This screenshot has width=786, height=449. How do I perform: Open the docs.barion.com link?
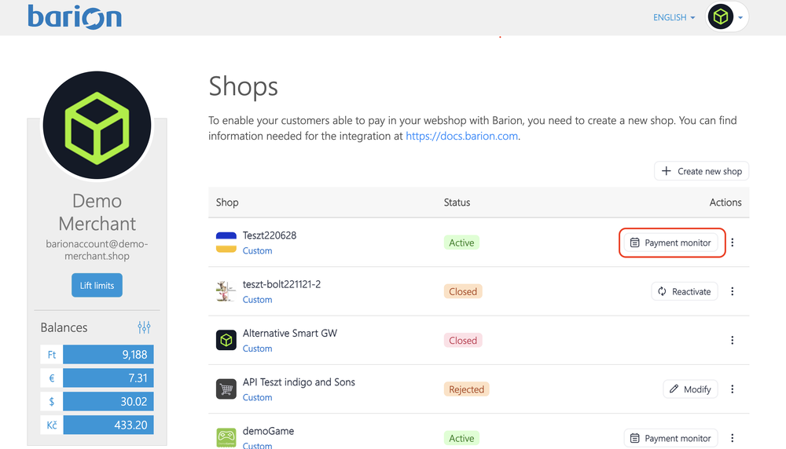(461, 136)
